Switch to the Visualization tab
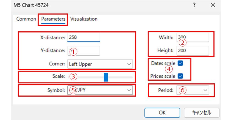 tap(84, 19)
